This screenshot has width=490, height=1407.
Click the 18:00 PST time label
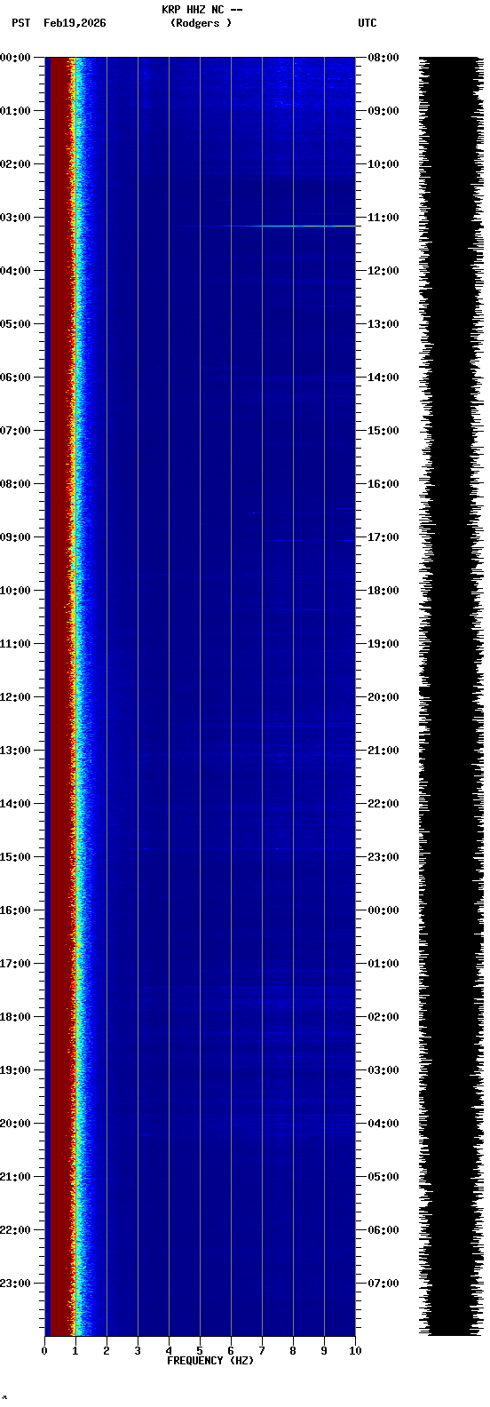pos(15,1017)
